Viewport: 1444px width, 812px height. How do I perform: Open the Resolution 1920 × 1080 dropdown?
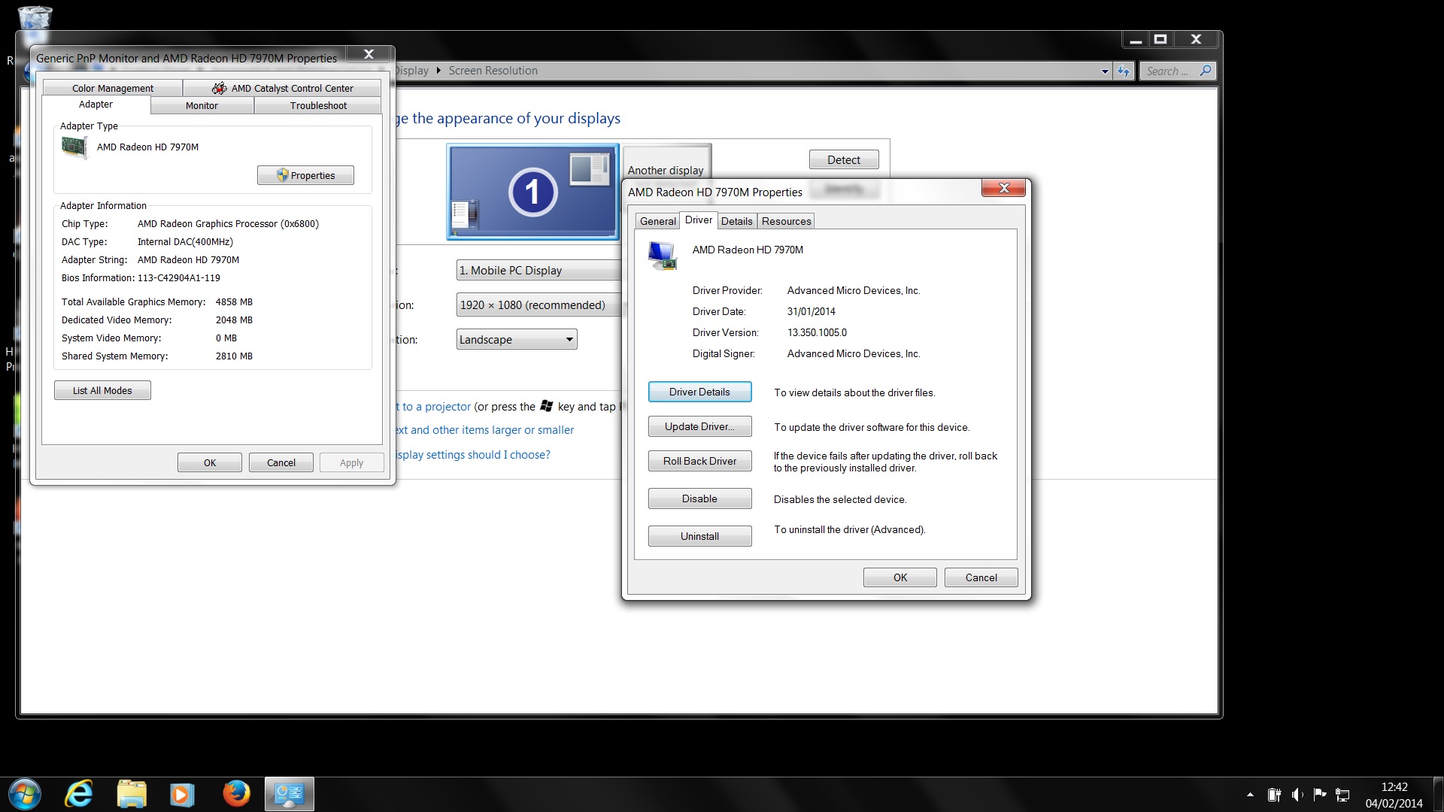pos(538,305)
